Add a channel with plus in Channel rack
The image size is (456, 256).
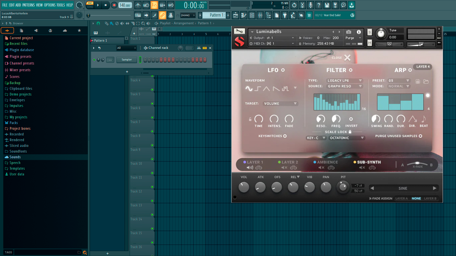(127, 72)
